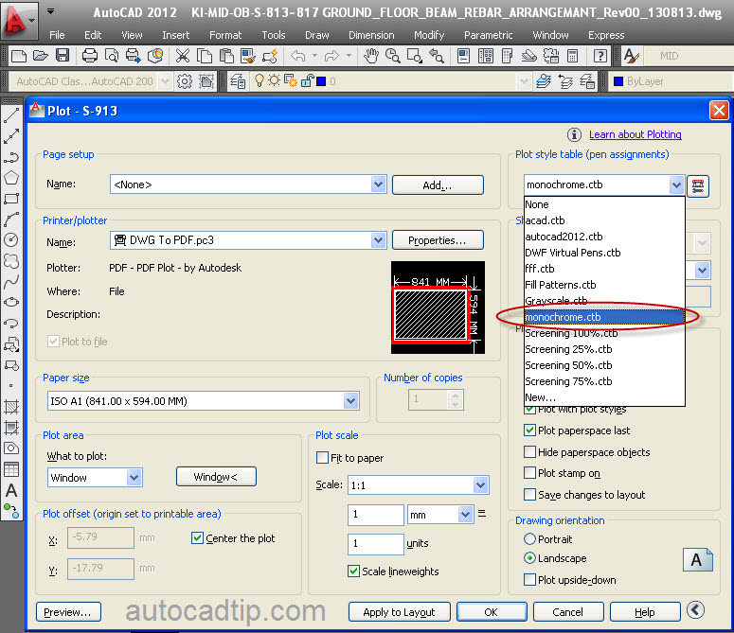This screenshot has height=633, width=734.
Task: Open the What to plot dropdown
Action: [x=134, y=477]
